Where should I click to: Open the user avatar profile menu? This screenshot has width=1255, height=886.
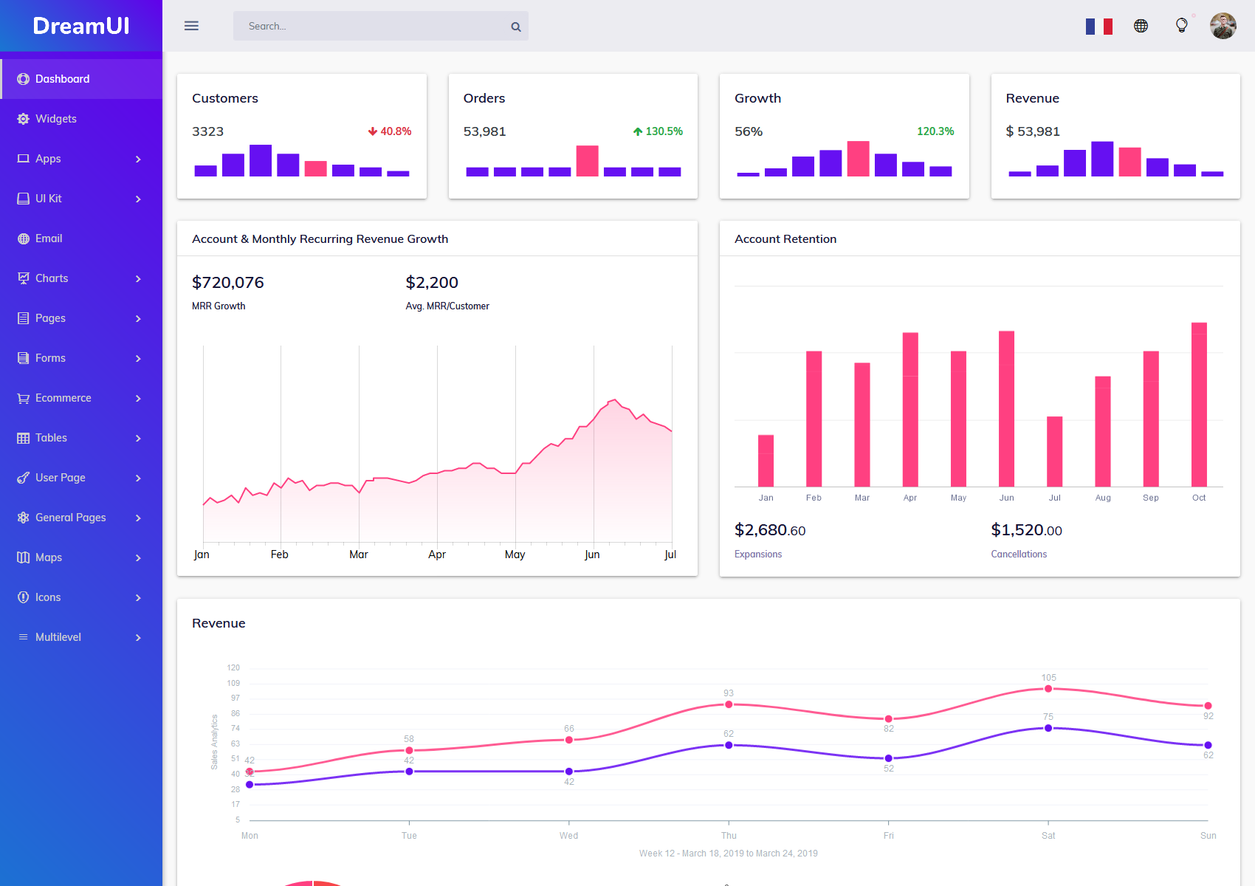click(x=1223, y=26)
